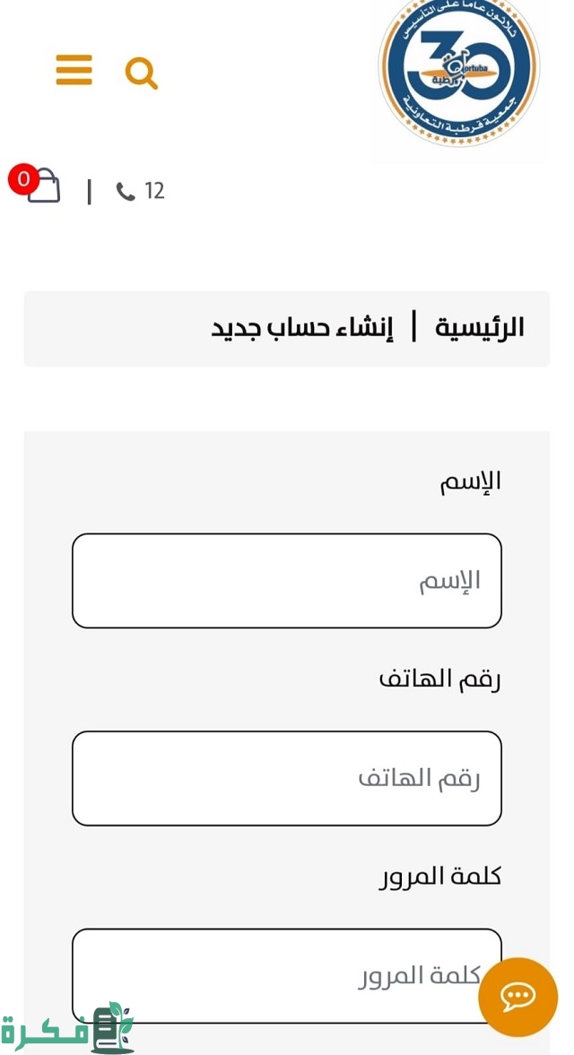Open the hamburger navigation menu
574x1055 pixels.
74,70
